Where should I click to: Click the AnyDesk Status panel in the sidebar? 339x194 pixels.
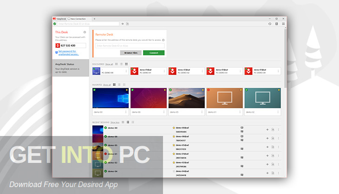pos(71,68)
